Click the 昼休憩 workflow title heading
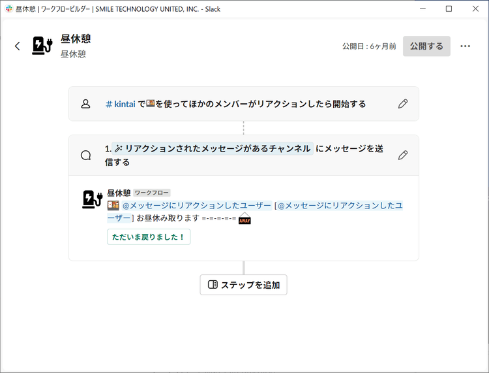 pos(76,39)
